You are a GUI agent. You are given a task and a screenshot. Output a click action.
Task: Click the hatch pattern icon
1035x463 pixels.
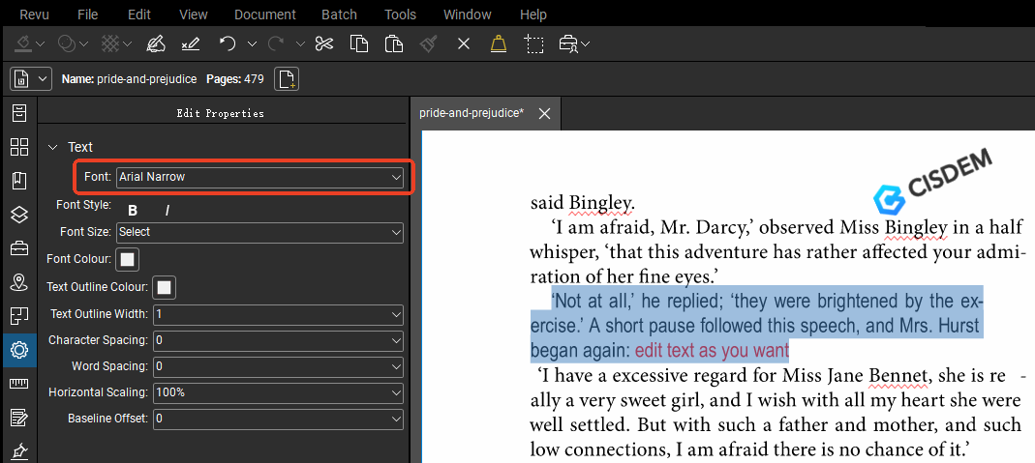coord(110,44)
